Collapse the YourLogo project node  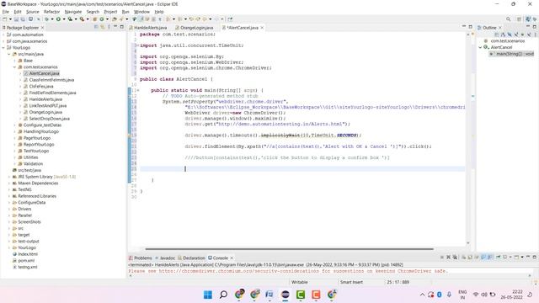point(3,48)
